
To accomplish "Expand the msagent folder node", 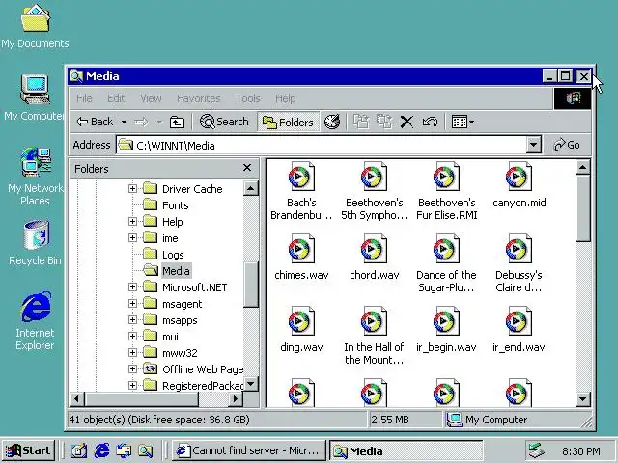I will click(132, 304).
